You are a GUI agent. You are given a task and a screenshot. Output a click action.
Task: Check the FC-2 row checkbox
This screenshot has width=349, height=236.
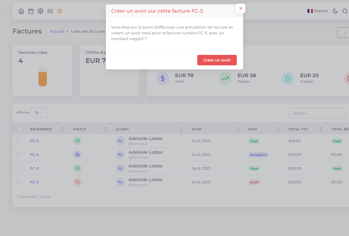tap(19, 182)
